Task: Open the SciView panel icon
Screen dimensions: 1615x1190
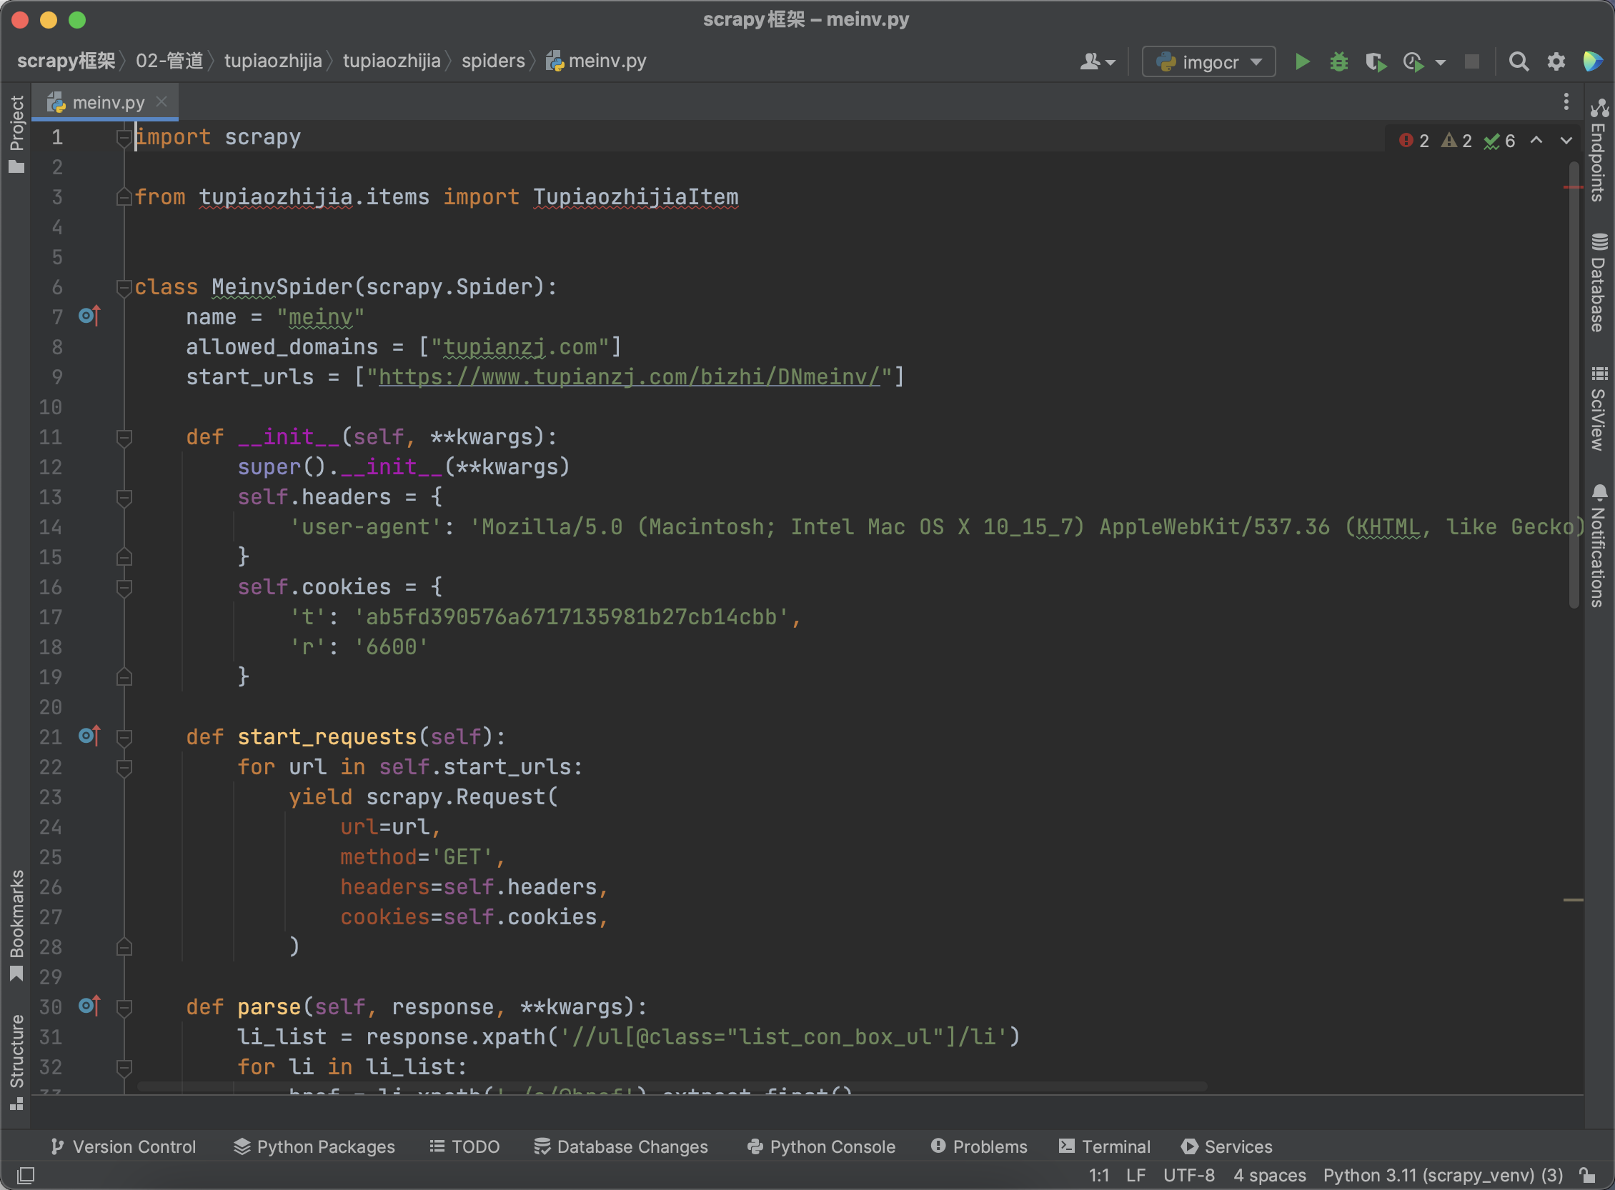Action: (1597, 409)
